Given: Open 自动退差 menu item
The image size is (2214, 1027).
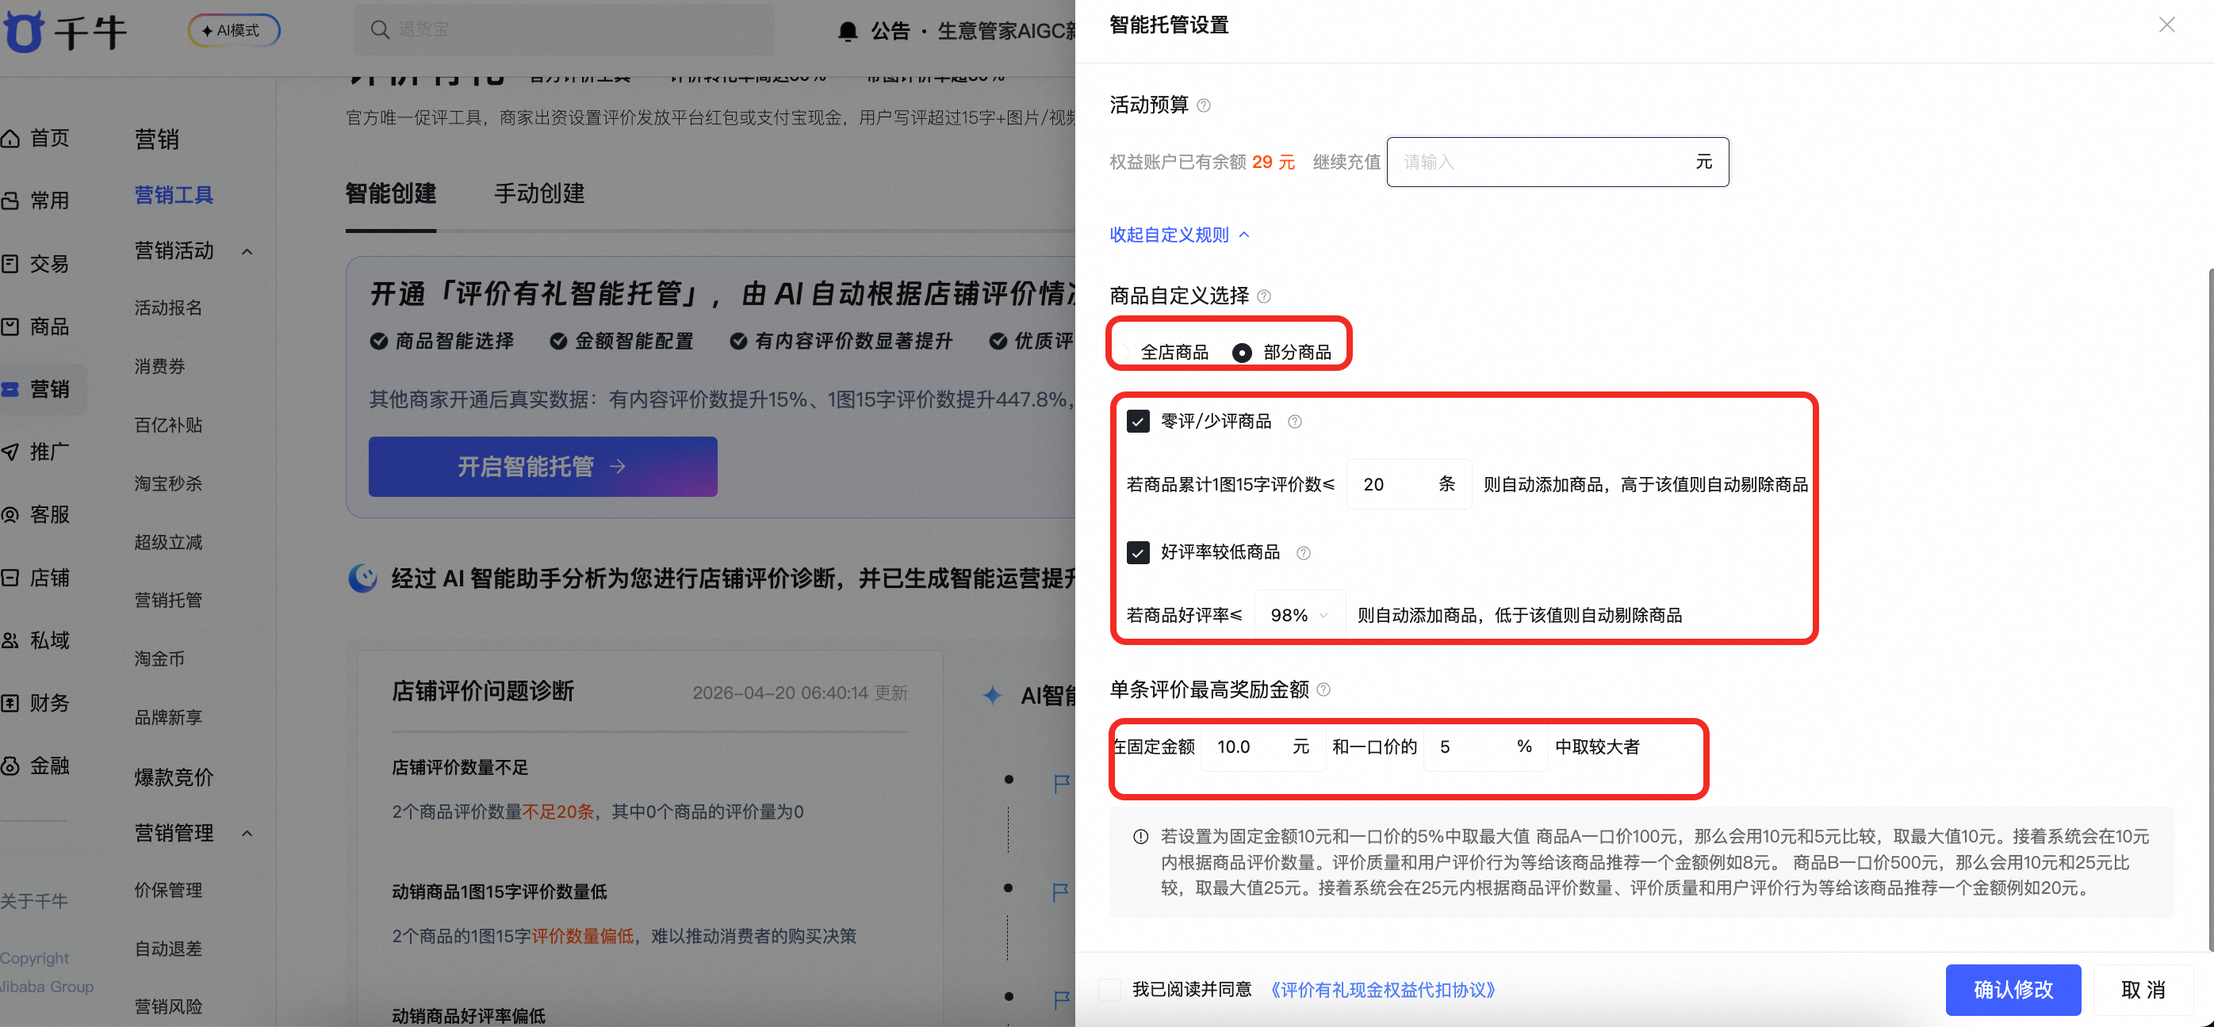Looking at the screenshot, I should [167, 949].
